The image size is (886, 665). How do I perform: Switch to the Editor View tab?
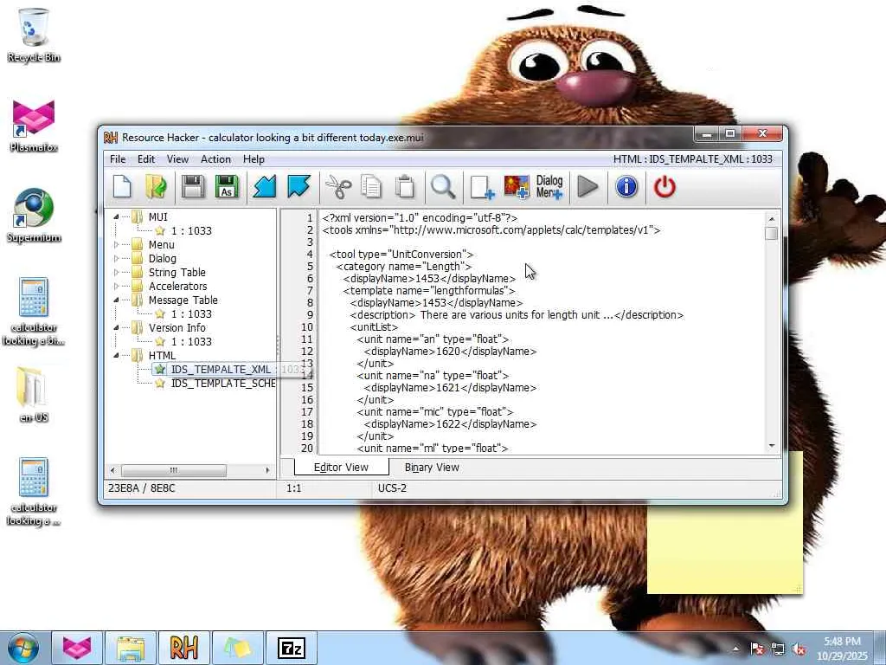pyautogui.click(x=341, y=467)
